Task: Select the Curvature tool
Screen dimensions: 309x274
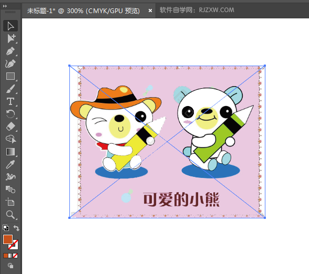Action: [x=11, y=64]
